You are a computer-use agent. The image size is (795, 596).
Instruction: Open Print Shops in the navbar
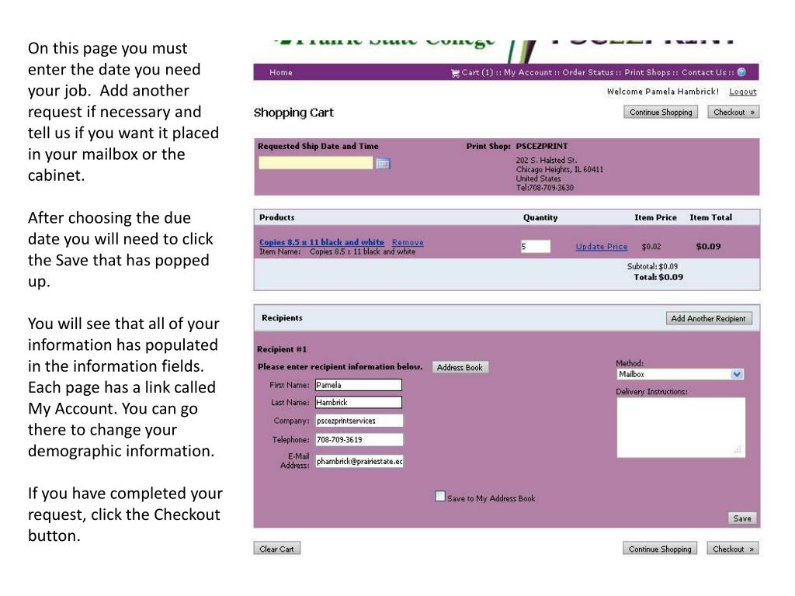(x=647, y=72)
